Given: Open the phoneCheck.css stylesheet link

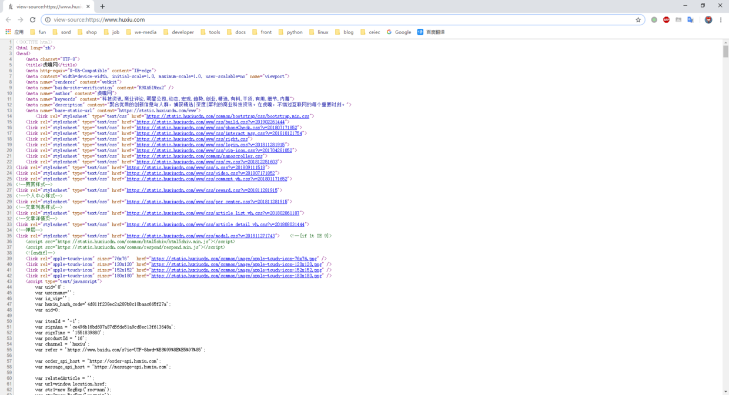Looking at the screenshot, I should tap(217, 128).
